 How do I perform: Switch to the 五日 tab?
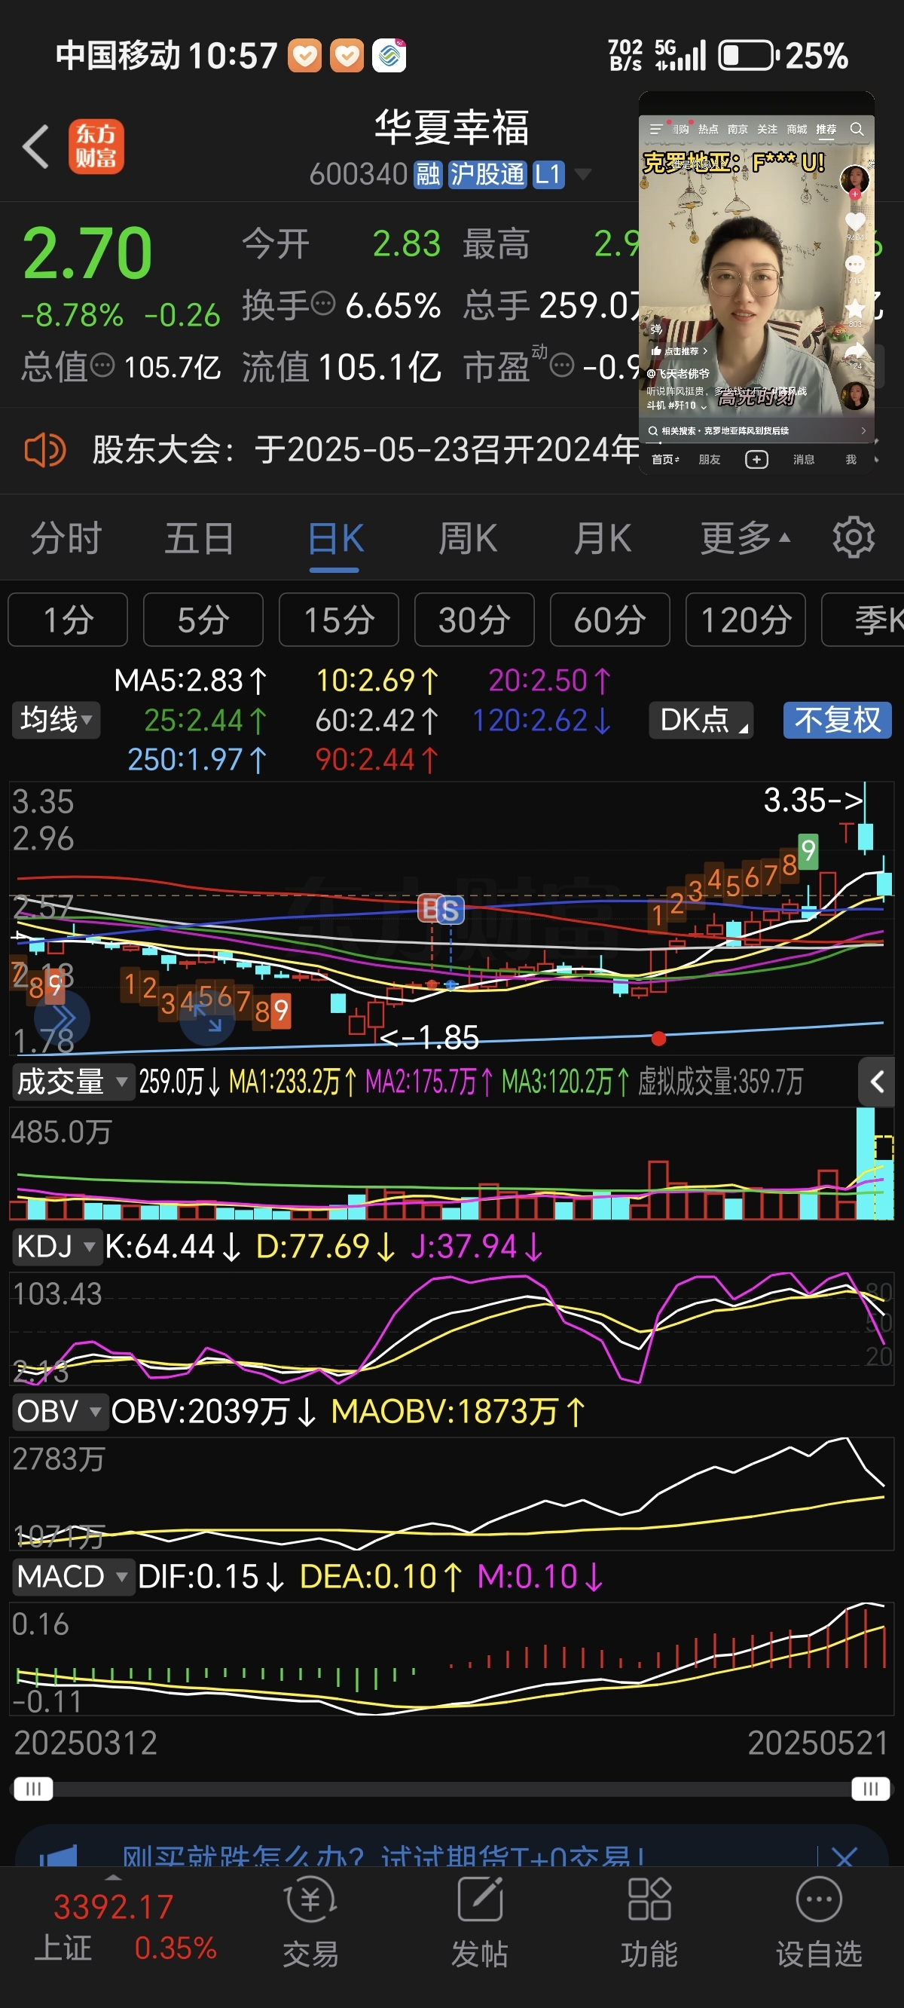click(x=200, y=538)
